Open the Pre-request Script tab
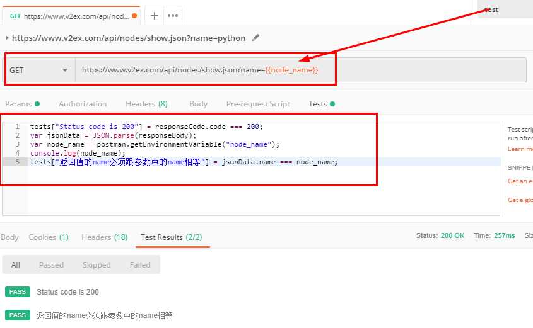The width and height of the screenshot is (533, 328). tap(258, 104)
